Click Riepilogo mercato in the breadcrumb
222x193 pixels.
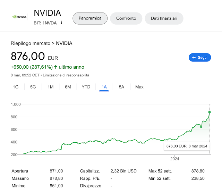(x=30, y=43)
